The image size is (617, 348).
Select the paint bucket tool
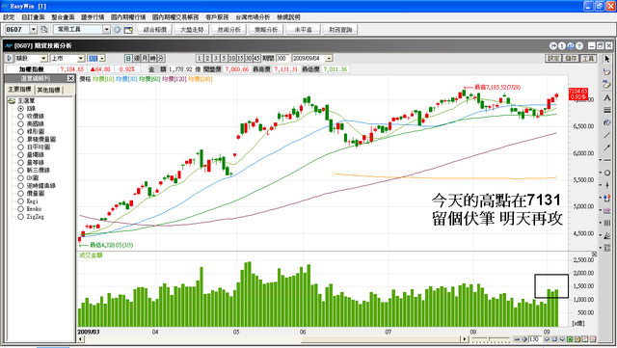pyautogui.click(x=606, y=122)
